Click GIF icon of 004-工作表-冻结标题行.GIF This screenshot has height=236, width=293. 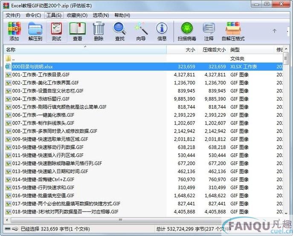(x=8, y=99)
